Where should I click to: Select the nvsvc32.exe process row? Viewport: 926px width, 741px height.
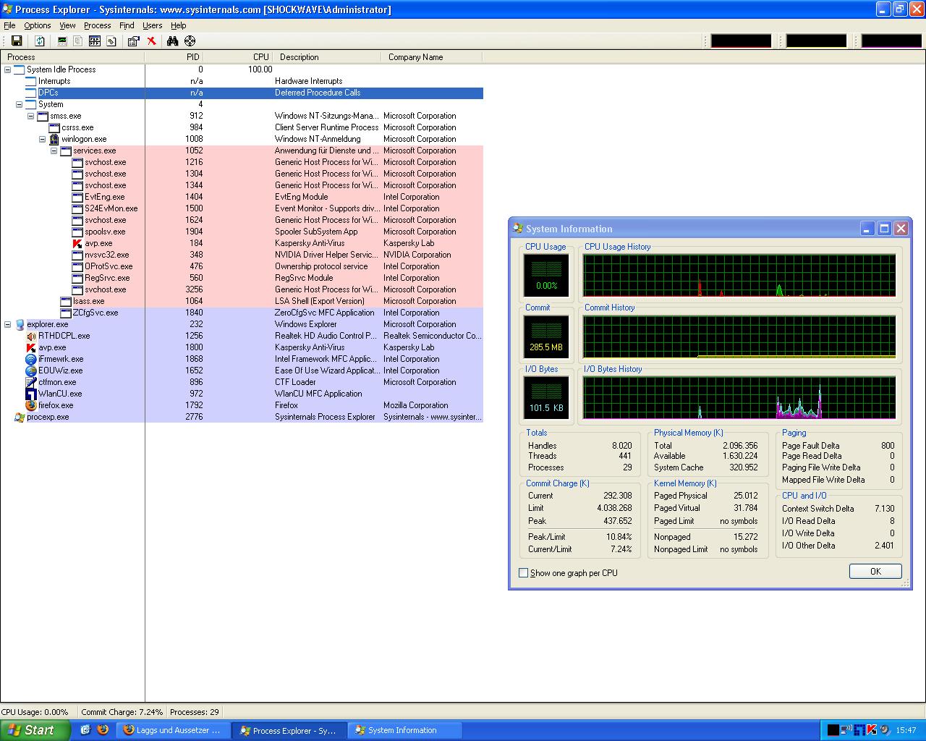242,255
